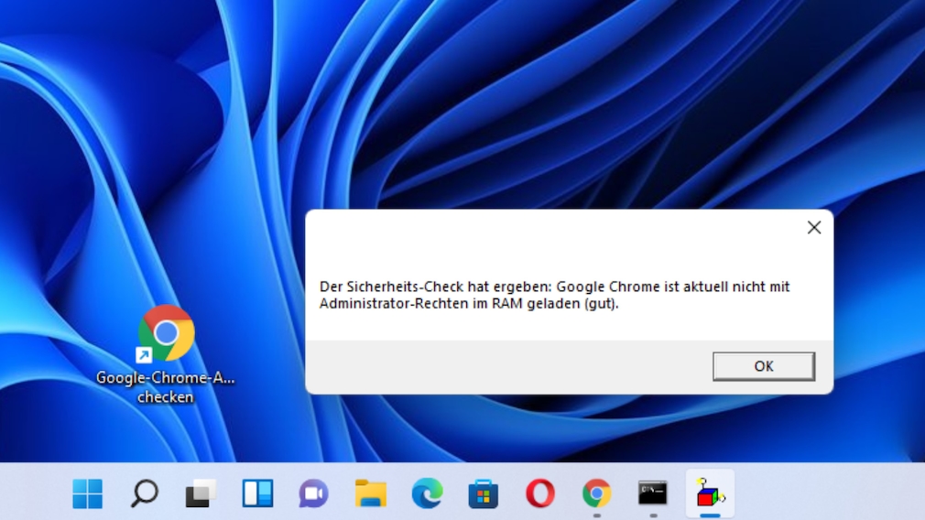Show Task View from the taskbar

(201, 494)
